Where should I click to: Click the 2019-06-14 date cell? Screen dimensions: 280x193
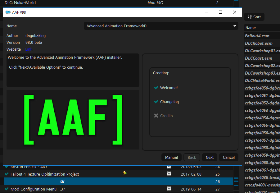coord(191,189)
